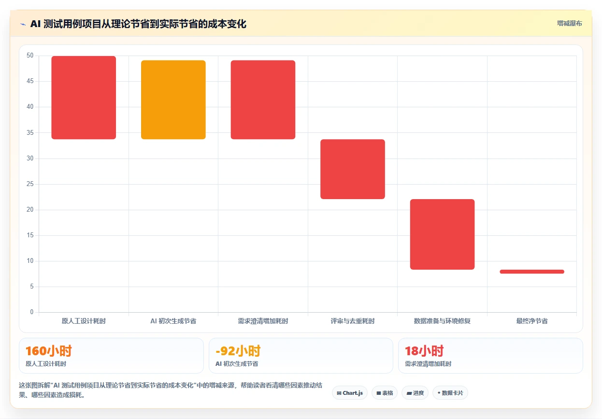
Task: Click the 增减瀑布 tag in the header
Action: tap(569, 23)
